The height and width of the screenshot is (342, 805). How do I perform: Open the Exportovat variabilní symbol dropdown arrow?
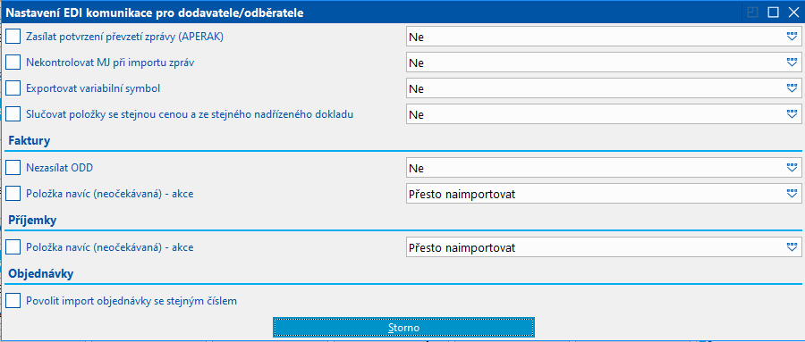(x=792, y=88)
